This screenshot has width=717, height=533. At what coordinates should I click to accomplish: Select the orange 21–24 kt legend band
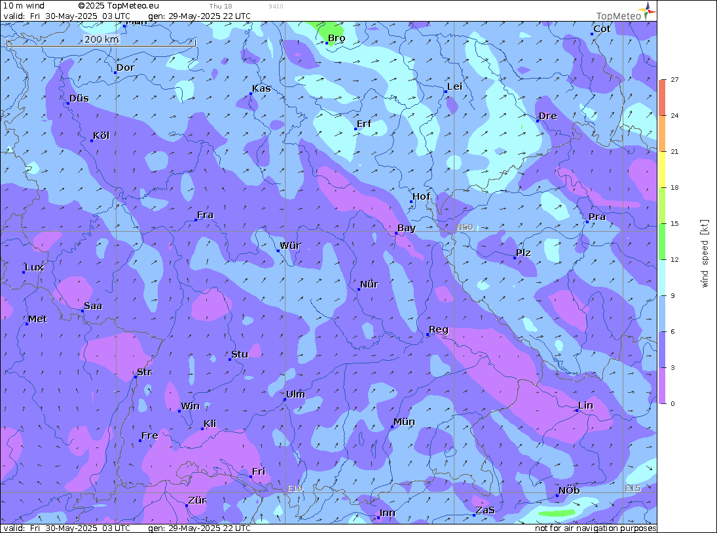[662, 134]
